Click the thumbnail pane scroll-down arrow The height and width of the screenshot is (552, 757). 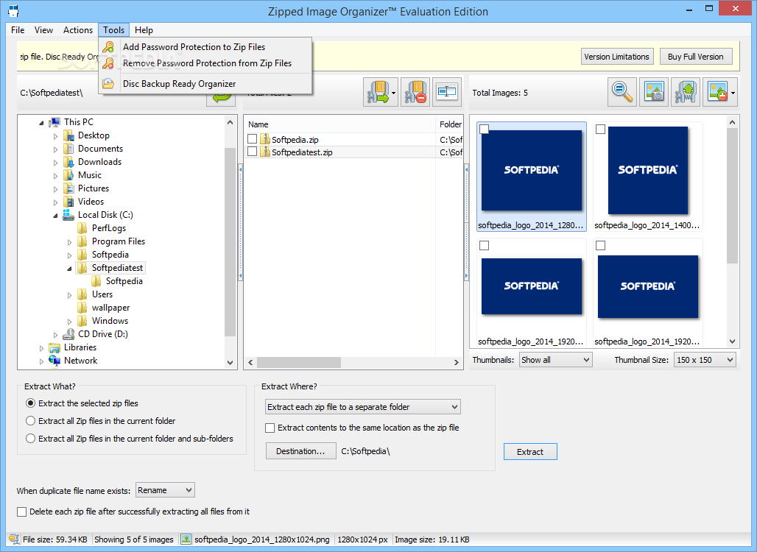(732, 342)
